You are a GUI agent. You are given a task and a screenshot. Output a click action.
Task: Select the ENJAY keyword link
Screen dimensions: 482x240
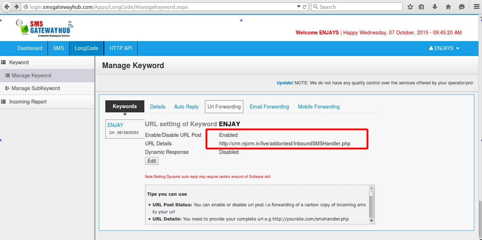click(x=116, y=125)
